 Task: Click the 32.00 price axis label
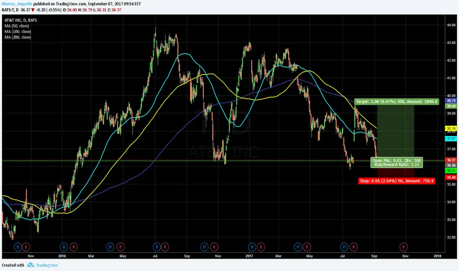coord(451,237)
